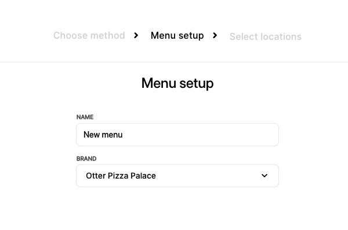Click the NAME field label
The image size is (348, 230).
coord(85,117)
